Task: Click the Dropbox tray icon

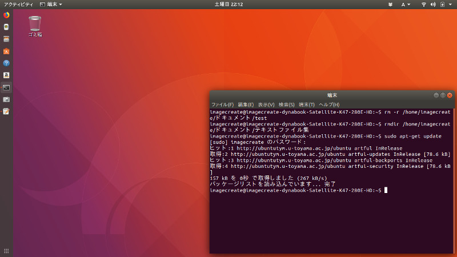Action: coord(390,5)
